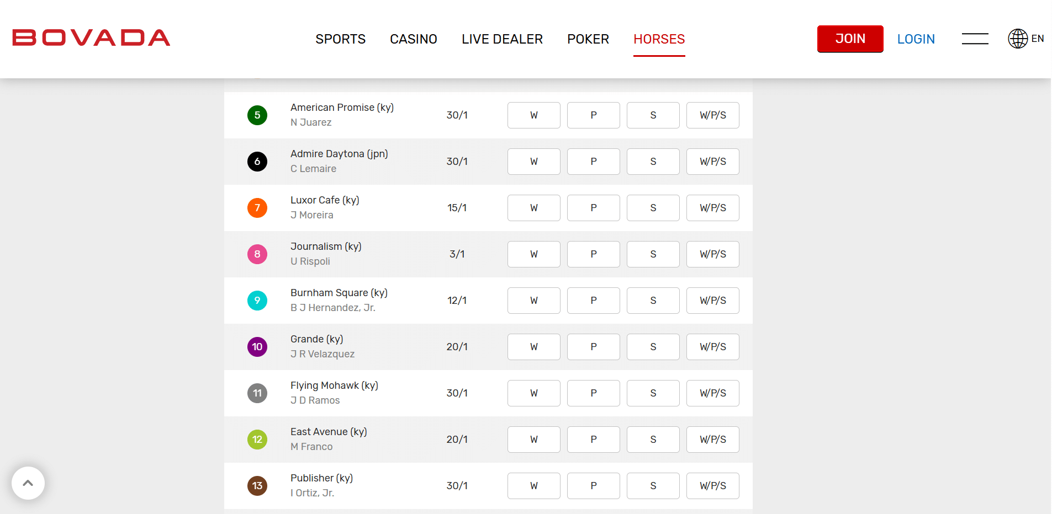The height and width of the screenshot is (514, 1052).
Task: Open the Sports section
Action: [x=341, y=39]
